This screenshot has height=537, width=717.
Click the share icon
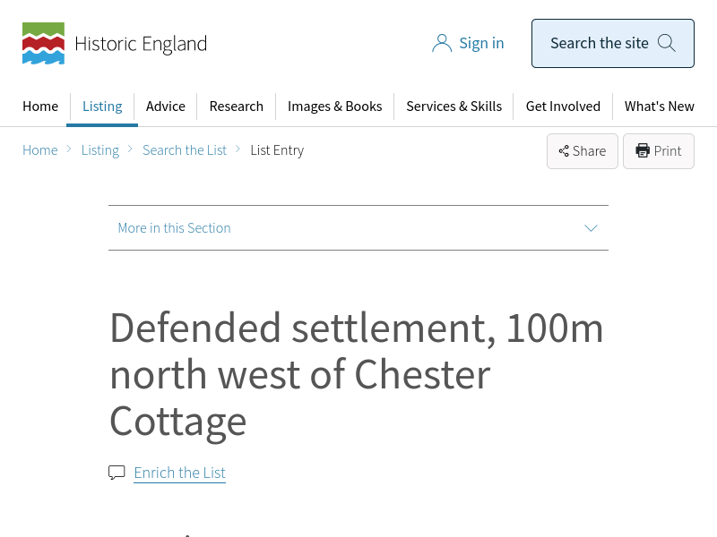pyautogui.click(x=564, y=151)
